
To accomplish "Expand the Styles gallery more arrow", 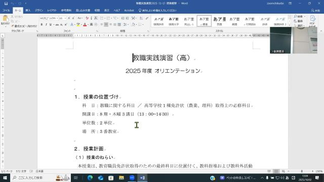I will click(290, 25).
